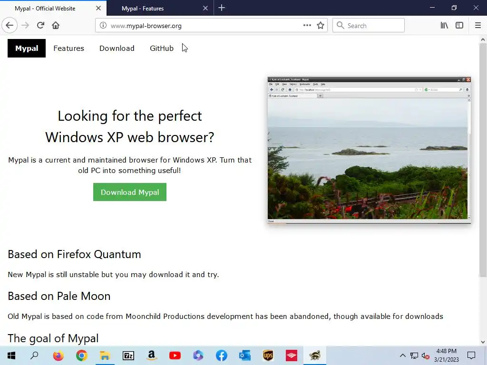
Task: Click the 'Based on Pale Moon' heading
Action: point(59,296)
